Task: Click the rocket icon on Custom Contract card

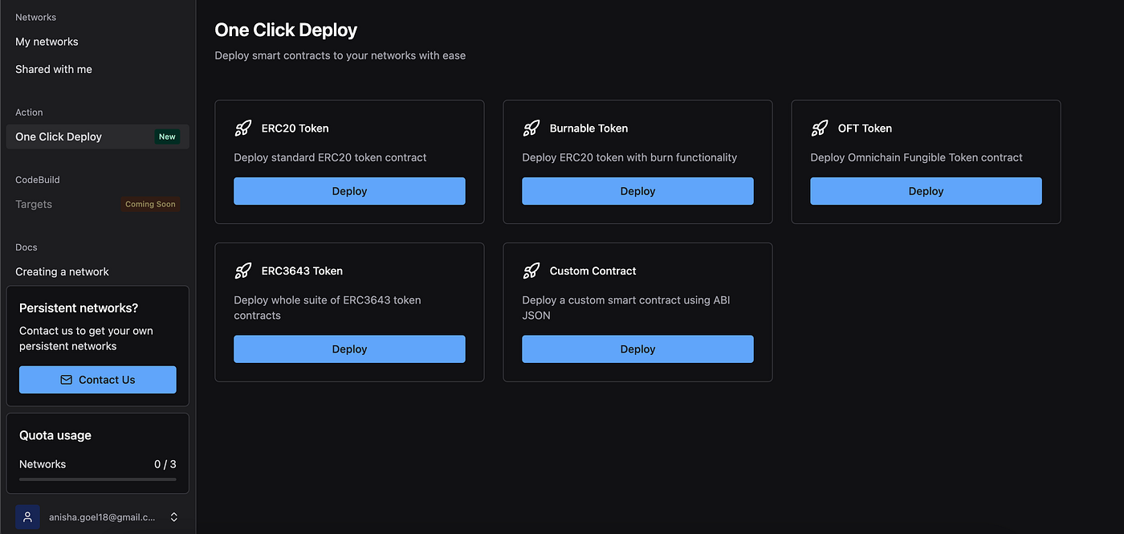Action: (x=531, y=271)
